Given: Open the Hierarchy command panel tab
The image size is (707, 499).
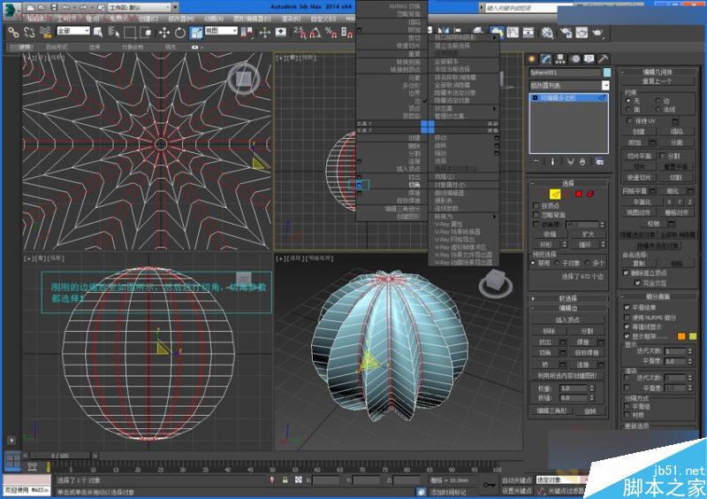Looking at the screenshot, I should pos(560,58).
